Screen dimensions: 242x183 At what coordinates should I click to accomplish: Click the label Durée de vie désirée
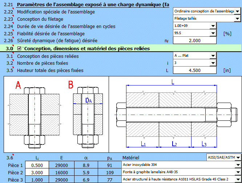tap(66, 27)
